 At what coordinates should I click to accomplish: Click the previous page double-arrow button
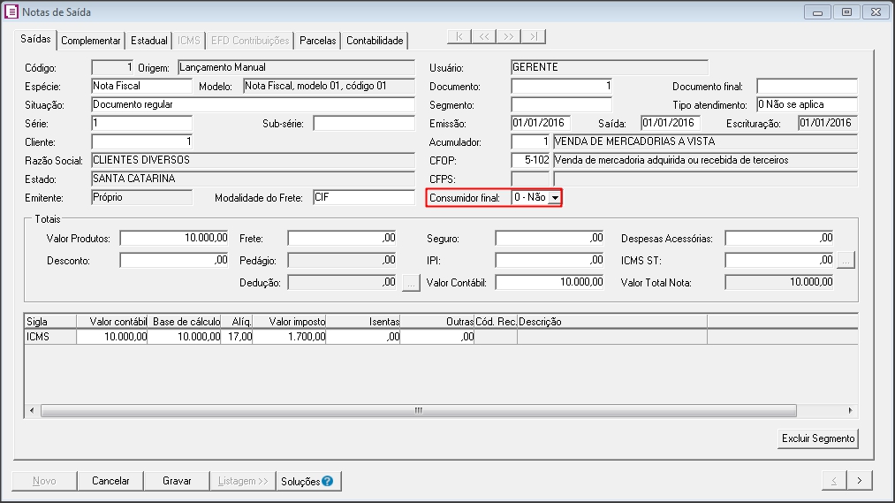pos(484,36)
